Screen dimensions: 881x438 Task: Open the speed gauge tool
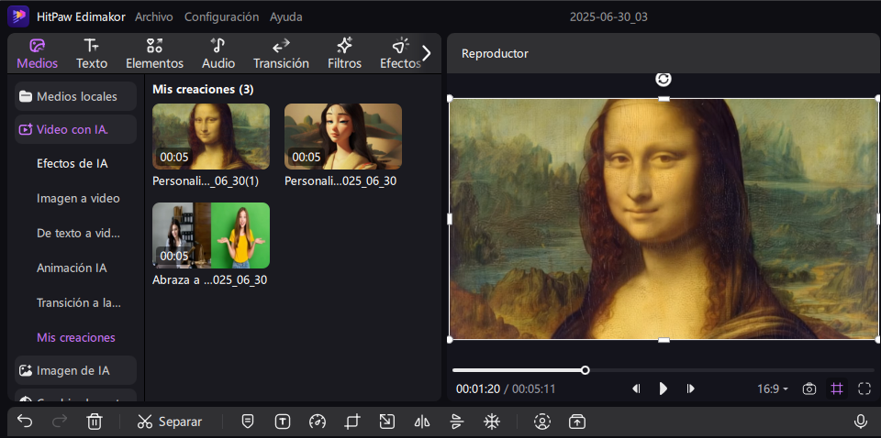318,422
